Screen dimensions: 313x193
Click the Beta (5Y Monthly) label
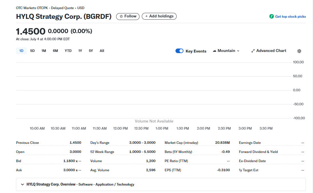click(178, 152)
